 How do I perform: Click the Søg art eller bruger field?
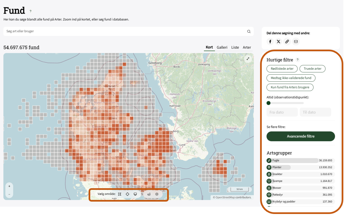[124, 31]
